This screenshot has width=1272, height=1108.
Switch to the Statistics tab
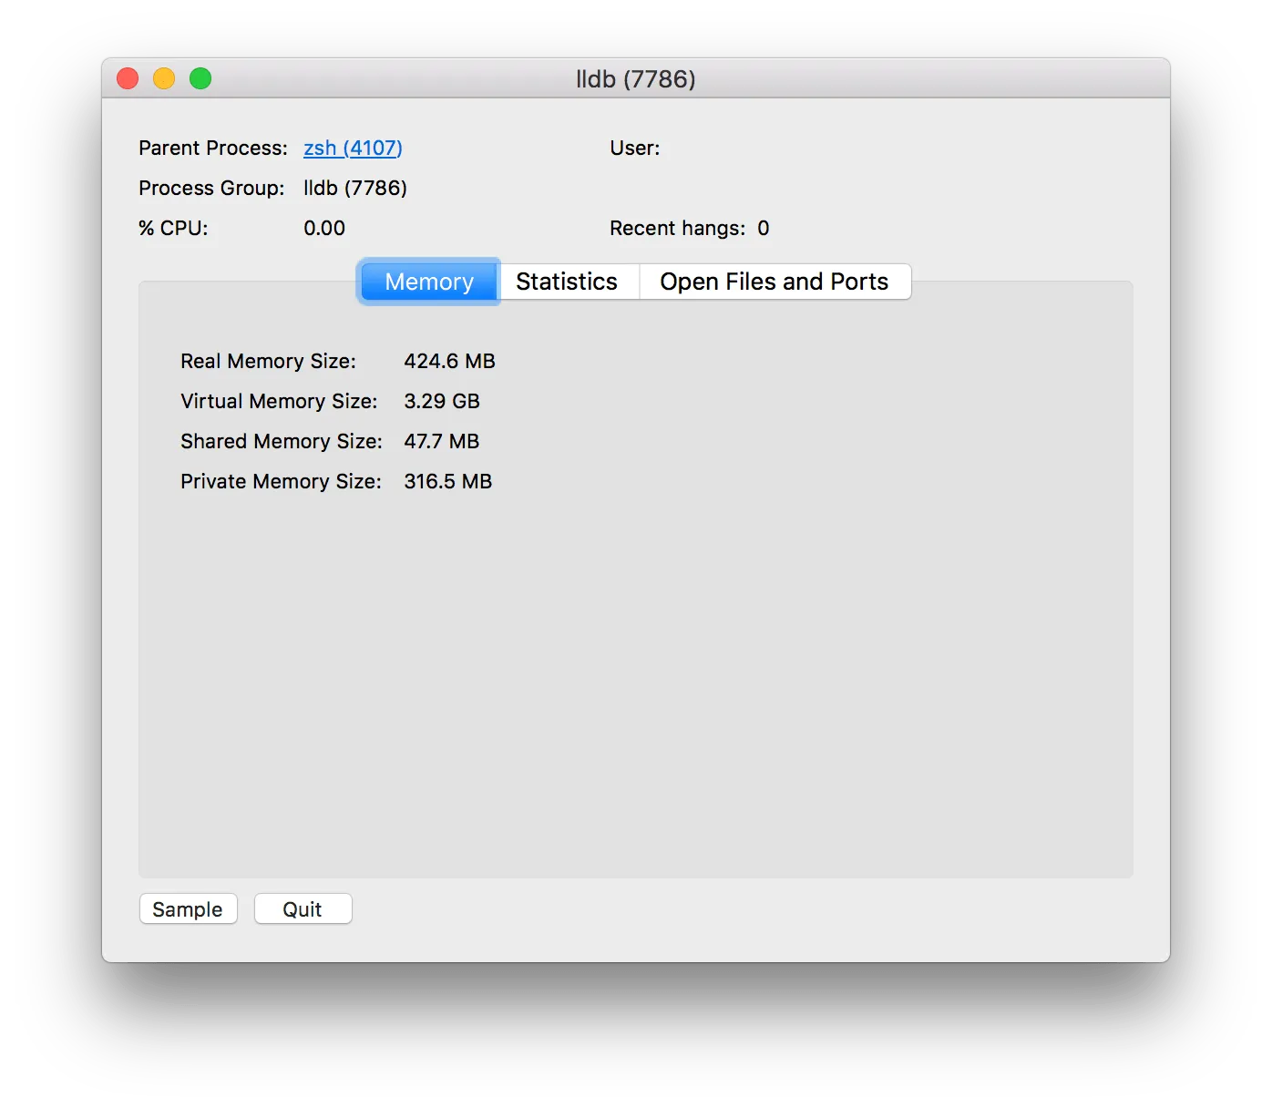pyautogui.click(x=567, y=282)
